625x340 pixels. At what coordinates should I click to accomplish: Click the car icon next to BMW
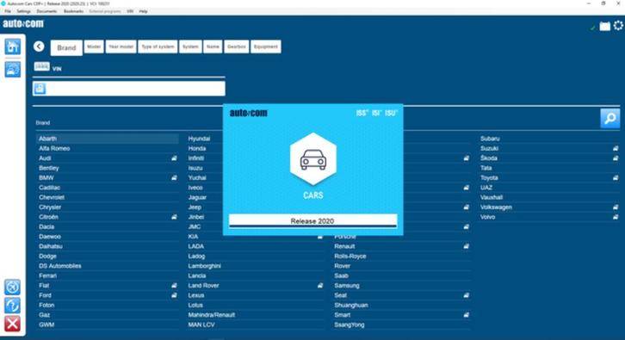[174, 178]
